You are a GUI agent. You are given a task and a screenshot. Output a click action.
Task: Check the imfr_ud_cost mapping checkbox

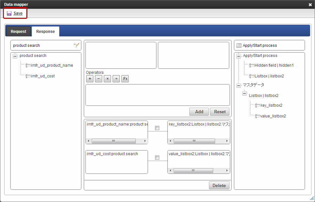(157, 157)
